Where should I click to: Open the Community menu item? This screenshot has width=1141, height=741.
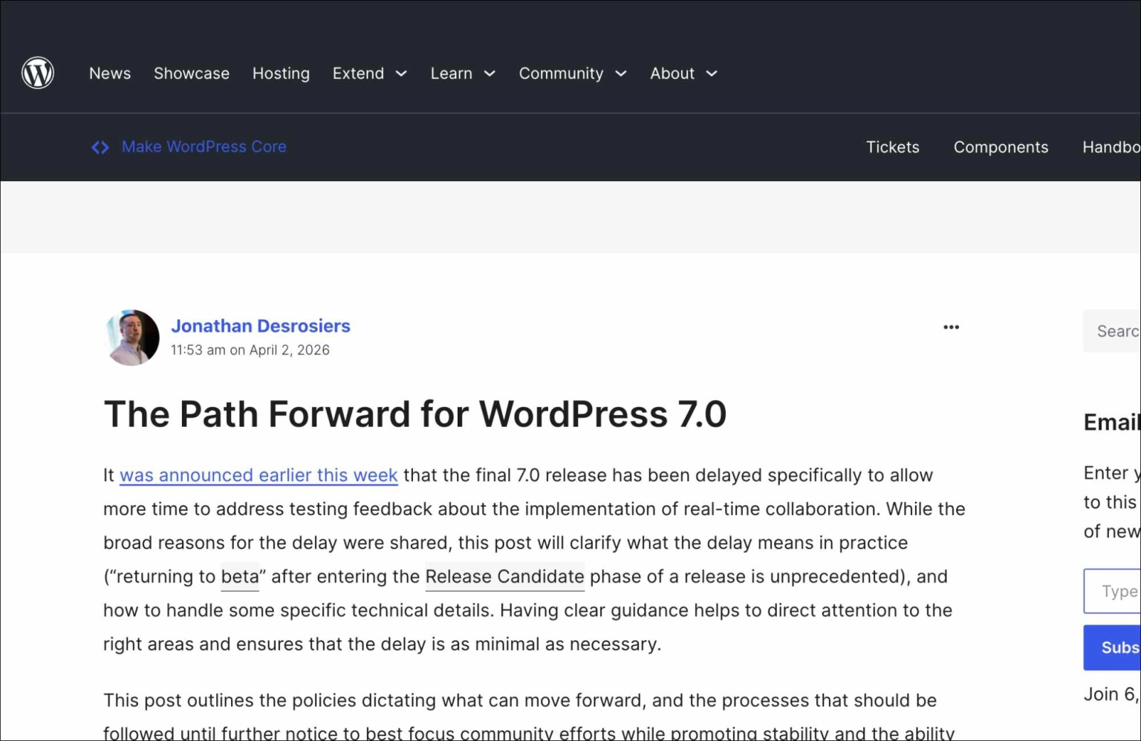(x=561, y=74)
